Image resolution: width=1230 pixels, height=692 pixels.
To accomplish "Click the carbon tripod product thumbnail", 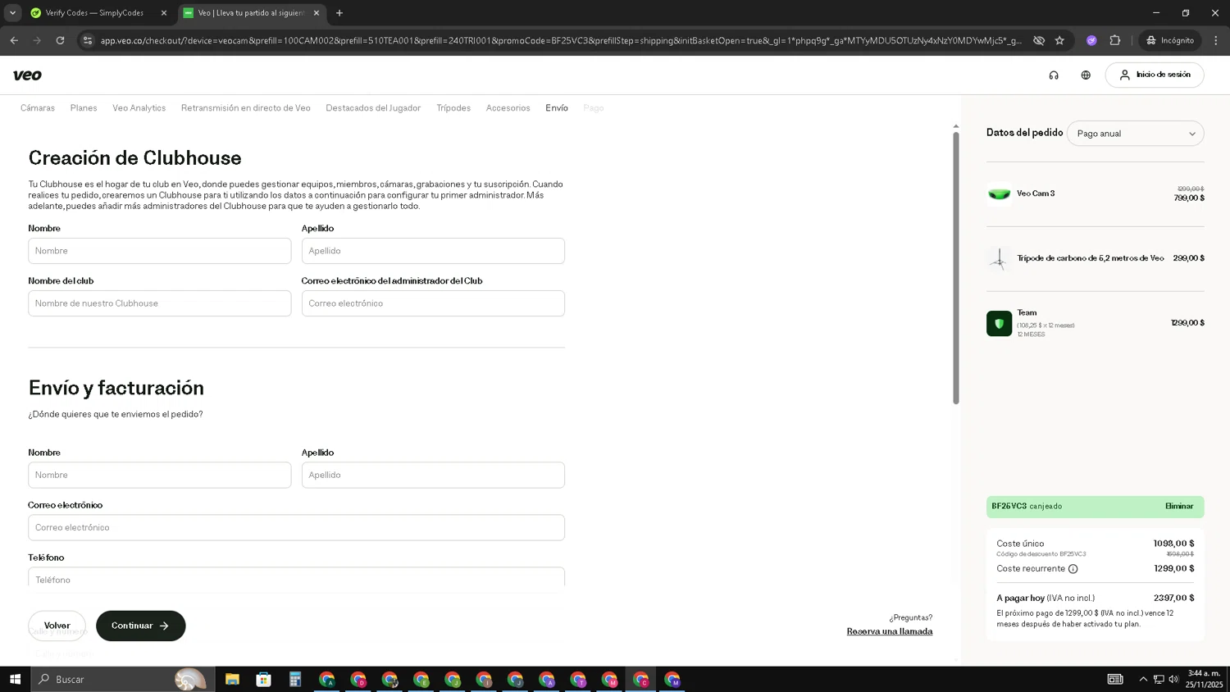I will 999,259.
